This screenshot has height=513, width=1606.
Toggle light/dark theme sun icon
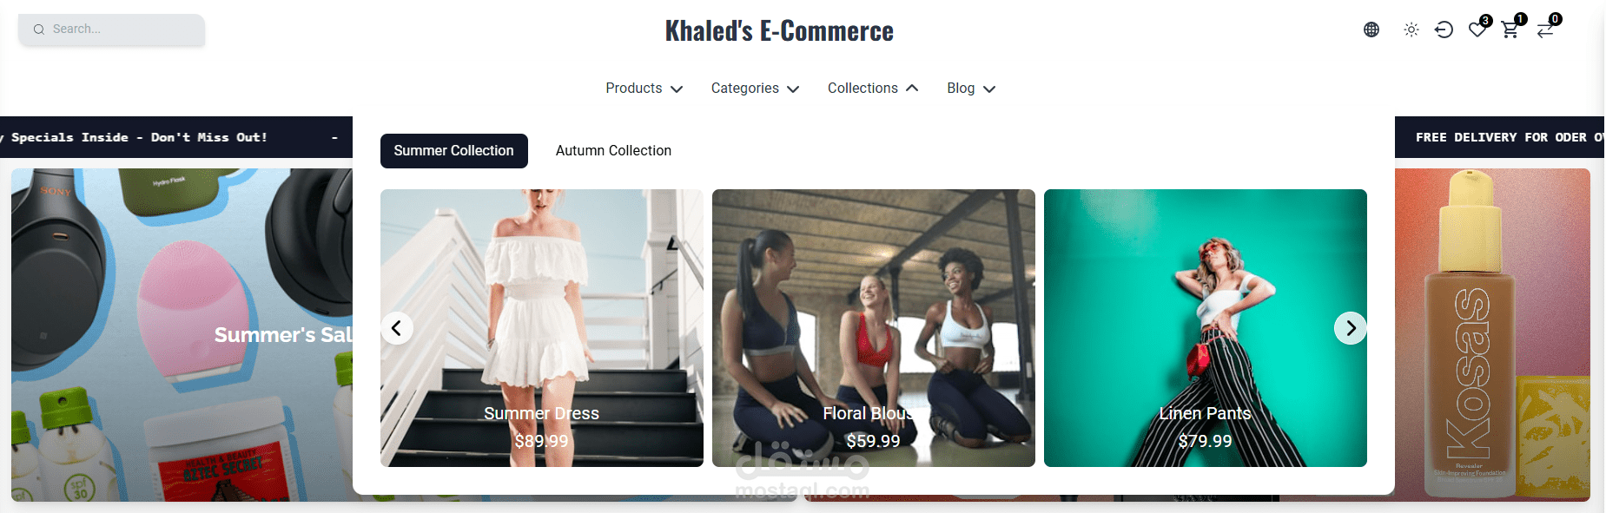(x=1411, y=30)
